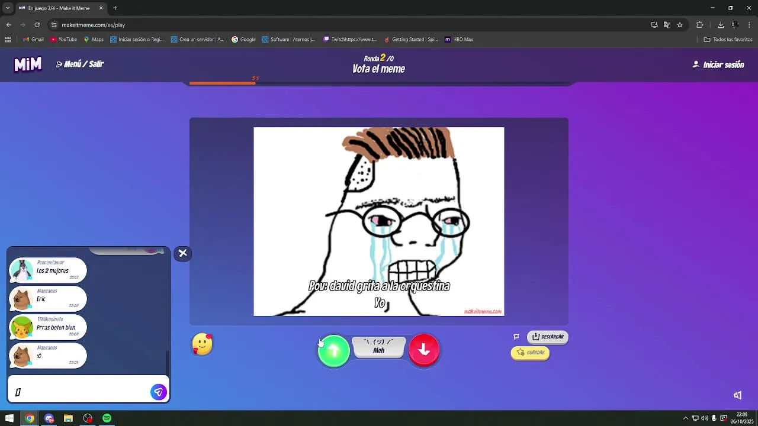Click the meme image thumbnail
The height and width of the screenshot is (426, 758).
379,221
